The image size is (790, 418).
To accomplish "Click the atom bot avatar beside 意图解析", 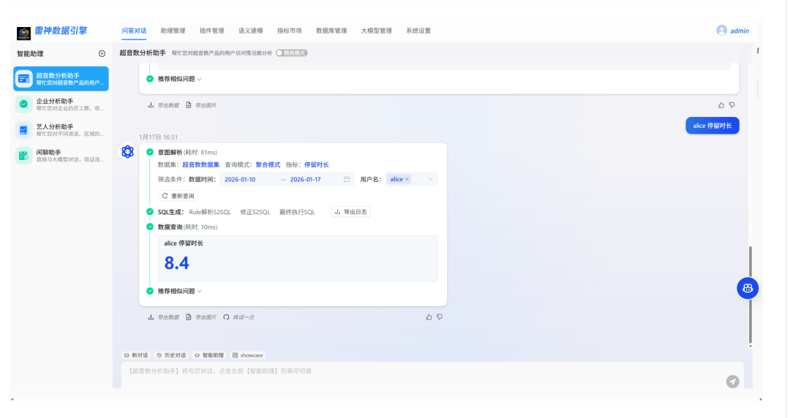I will tap(127, 151).
